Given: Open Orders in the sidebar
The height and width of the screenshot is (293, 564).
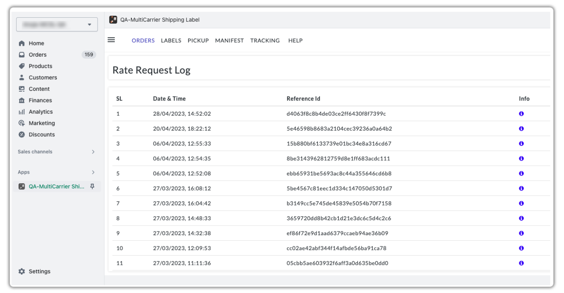Looking at the screenshot, I should (37, 55).
